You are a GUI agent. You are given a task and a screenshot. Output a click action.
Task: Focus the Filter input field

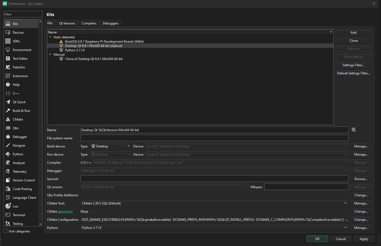tap(23, 14)
